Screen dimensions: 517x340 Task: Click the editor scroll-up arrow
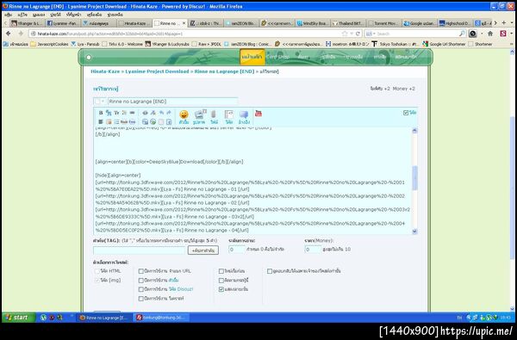tap(414, 131)
